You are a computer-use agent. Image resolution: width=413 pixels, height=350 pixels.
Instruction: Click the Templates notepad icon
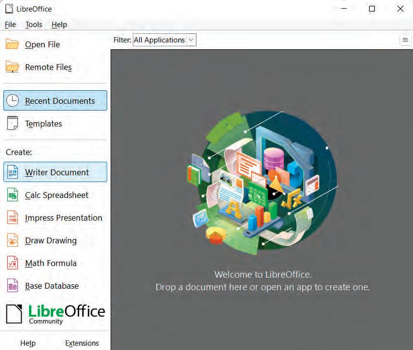[x=13, y=123]
